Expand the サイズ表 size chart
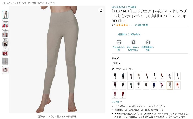Screen dimensions: 193x119 coord(117,102)
